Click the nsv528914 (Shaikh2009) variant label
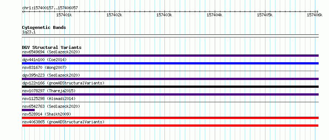The width and height of the screenshot is (329, 140). pos(47,114)
